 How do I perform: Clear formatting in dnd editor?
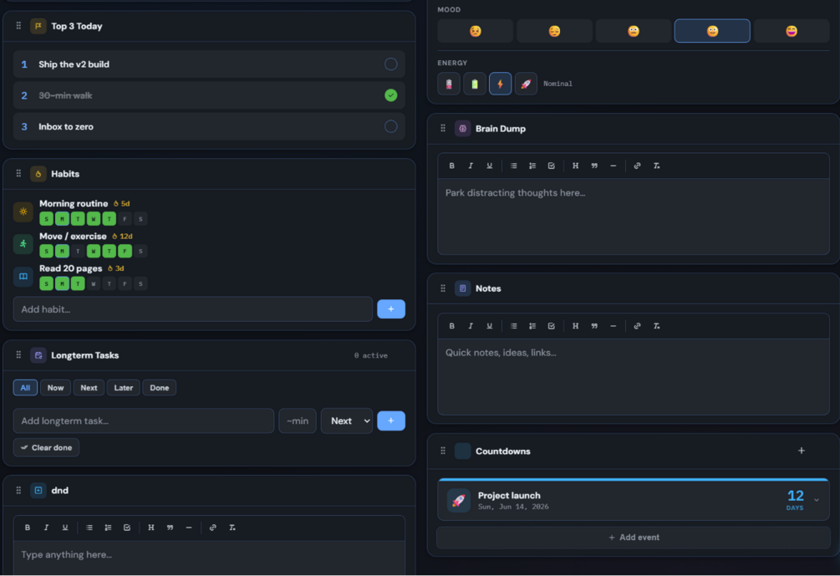(x=232, y=528)
